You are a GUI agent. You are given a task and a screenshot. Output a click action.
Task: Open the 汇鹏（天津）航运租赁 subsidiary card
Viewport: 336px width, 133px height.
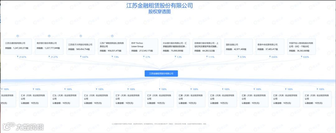(x=254, y=99)
